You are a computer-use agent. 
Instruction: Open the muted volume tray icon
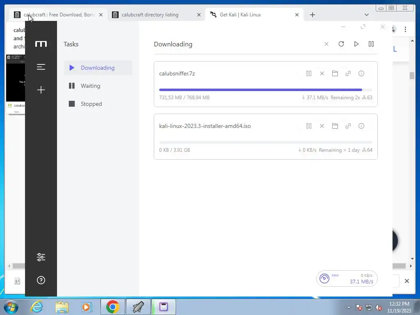379,307
